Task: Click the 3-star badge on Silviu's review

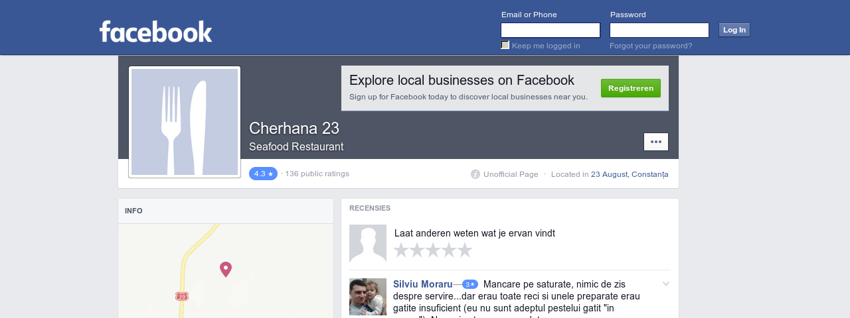Action: pyautogui.click(x=470, y=284)
